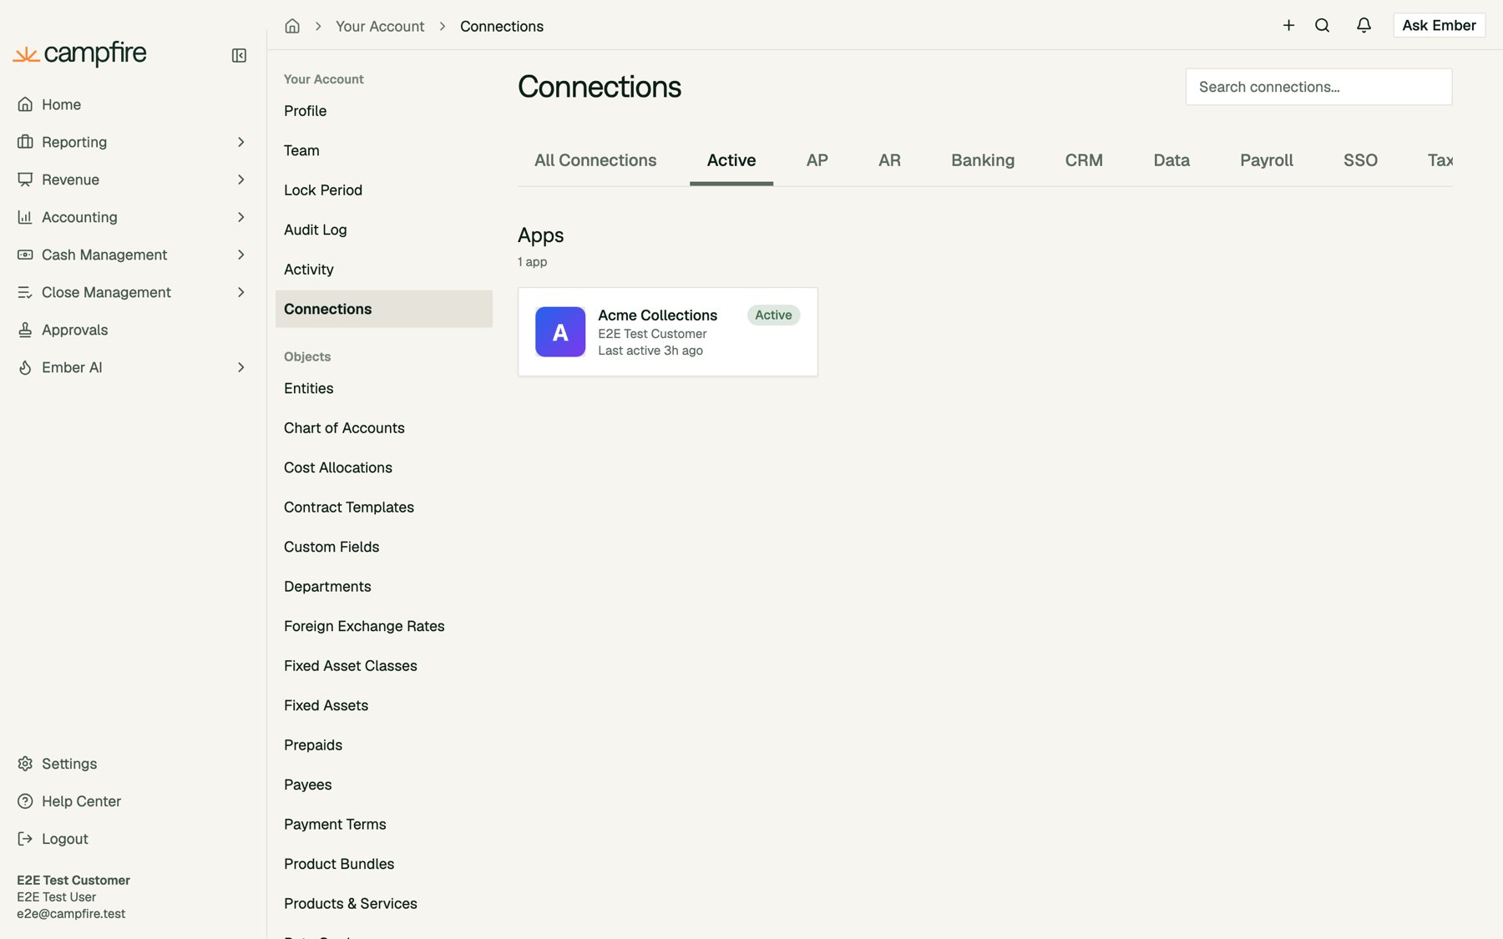Click the Acme Collections app icon
The image size is (1503, 939).
560,331
